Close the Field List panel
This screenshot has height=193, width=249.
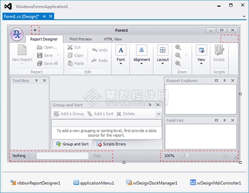[x=232, y=120]
